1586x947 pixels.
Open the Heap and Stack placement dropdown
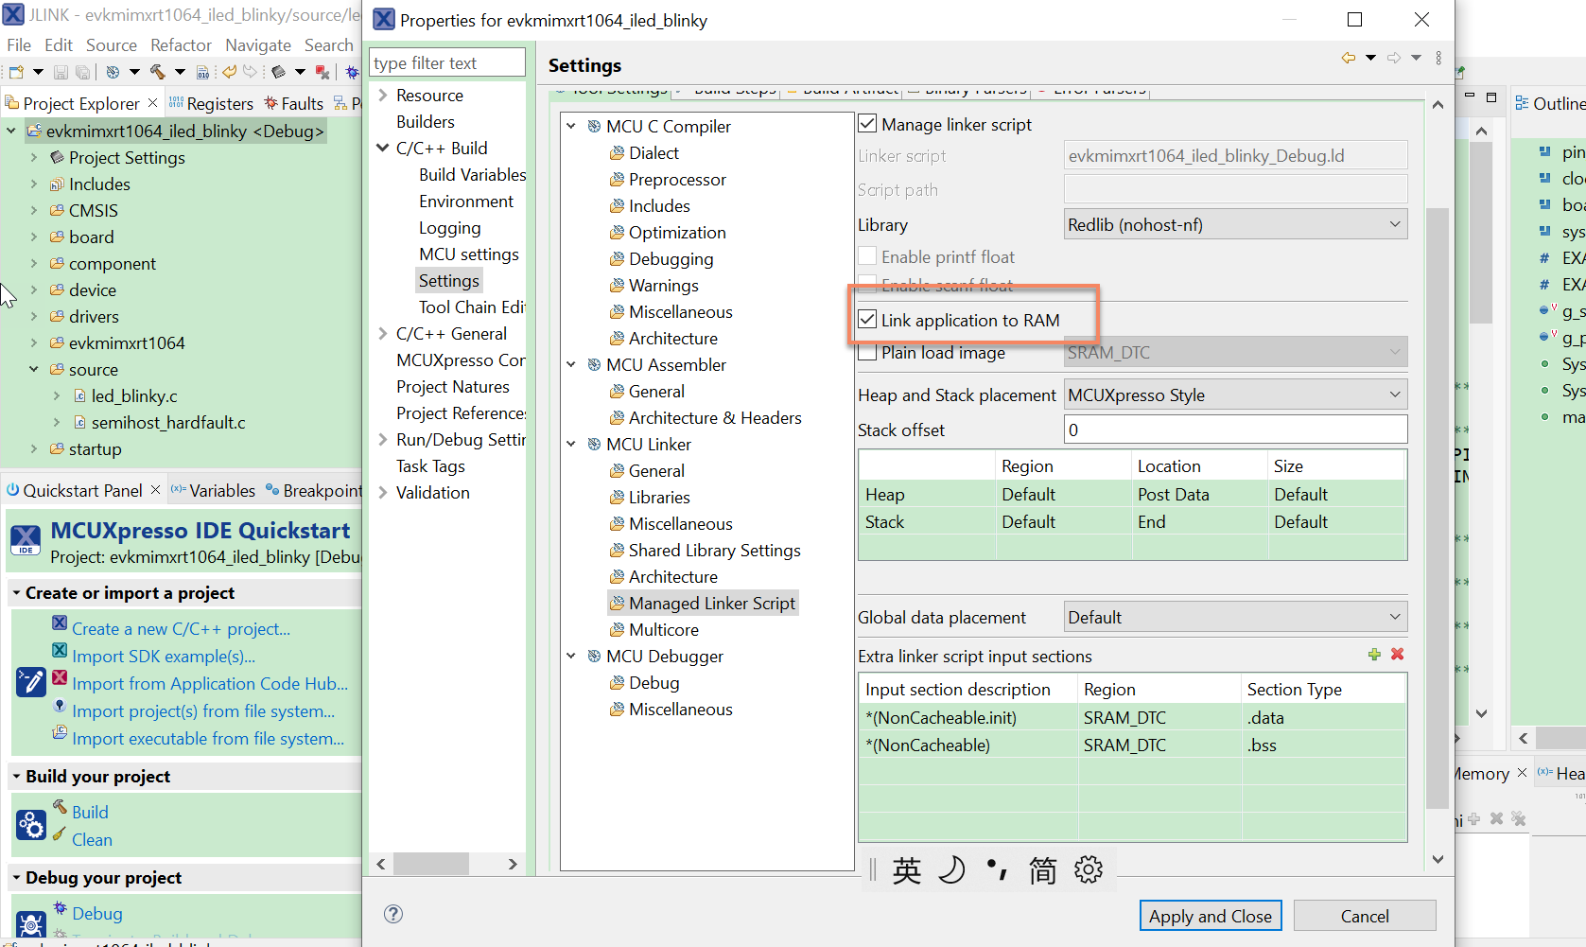coord(1235,395)
